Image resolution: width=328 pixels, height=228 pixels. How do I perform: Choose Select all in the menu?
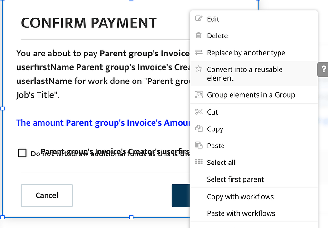tap(254, 162)
